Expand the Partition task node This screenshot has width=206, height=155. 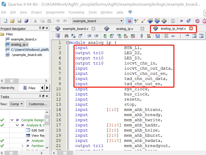23,146
